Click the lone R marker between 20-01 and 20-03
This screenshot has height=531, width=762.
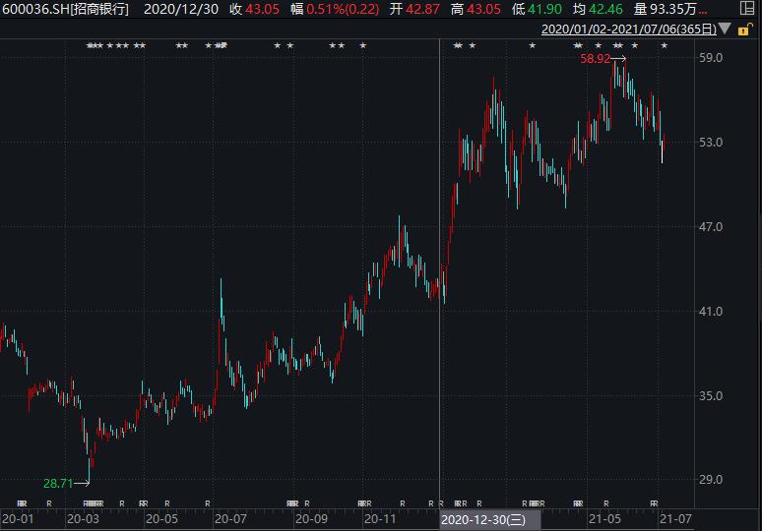(x=49, y=503)
